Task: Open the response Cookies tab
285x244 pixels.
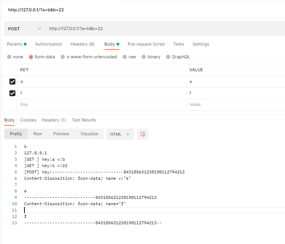Action: coord(28,120)
